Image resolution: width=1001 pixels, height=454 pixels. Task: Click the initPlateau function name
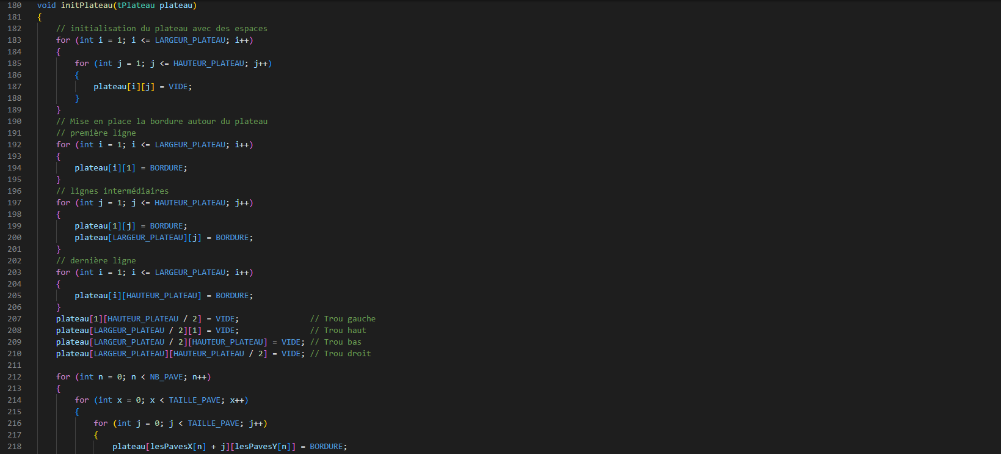86,5
